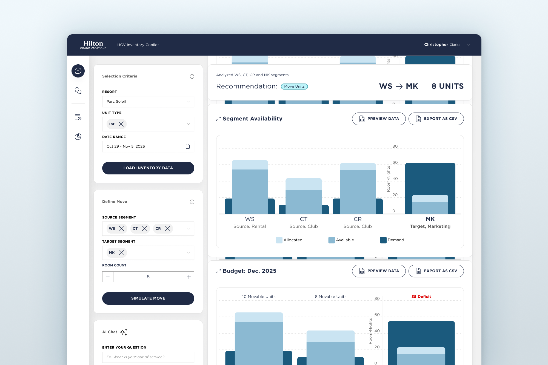Click the 8 UNITS recommendation text
The image size is (548, 365).
447,86
